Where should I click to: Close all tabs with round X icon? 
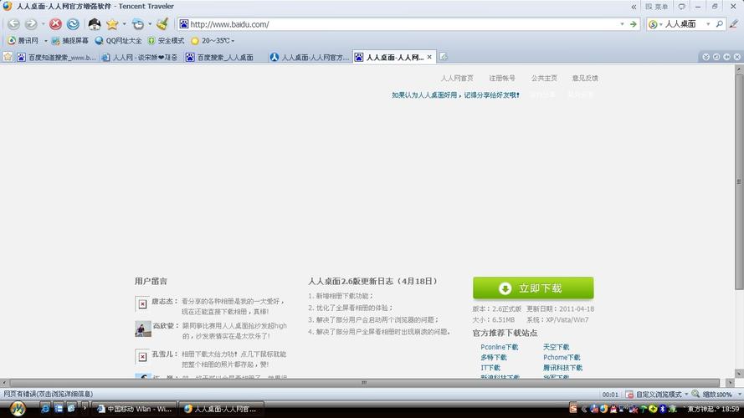click(x=736, y=57)
